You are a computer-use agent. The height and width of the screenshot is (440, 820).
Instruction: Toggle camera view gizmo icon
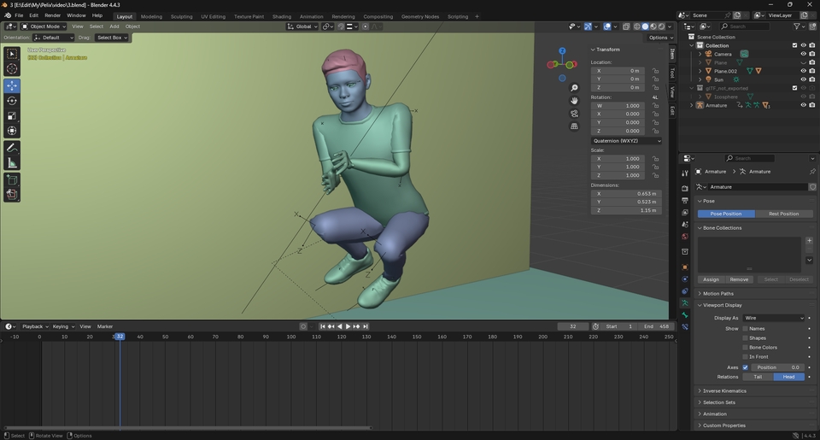[x=574, y=113]
